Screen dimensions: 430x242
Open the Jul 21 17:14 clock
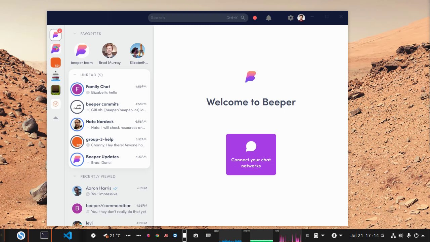coord(365,236)
